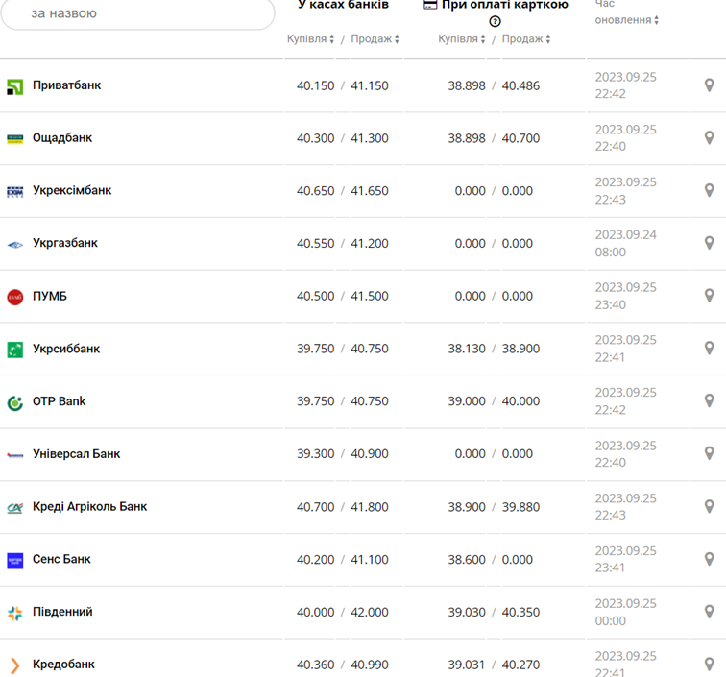Open map pin for Укргазбанк row
Image resolution: width=726 pixels, height=677 pixels.
[709, 243]
